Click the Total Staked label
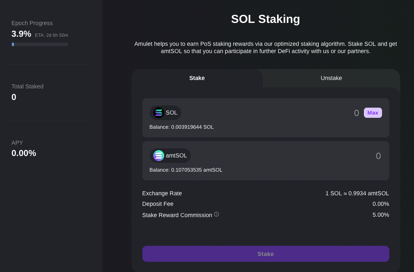414x272 pixels. [x=28, y=87]
